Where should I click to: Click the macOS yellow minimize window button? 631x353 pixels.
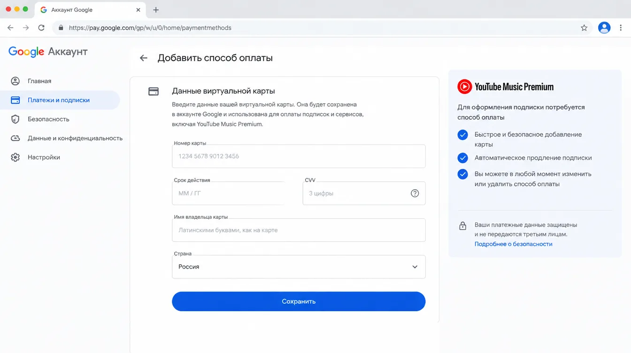coord(17,9)
